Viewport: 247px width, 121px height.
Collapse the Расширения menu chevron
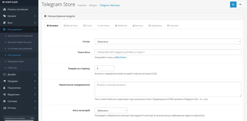tap(35, 29)
